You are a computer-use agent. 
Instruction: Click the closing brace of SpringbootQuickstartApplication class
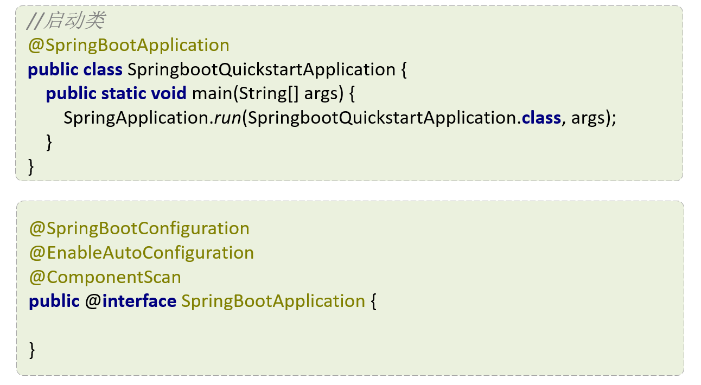tap(31, 165)
